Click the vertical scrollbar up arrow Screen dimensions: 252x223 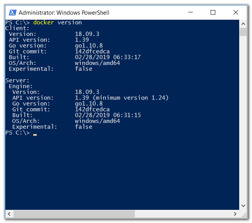(x=243, y=24)
